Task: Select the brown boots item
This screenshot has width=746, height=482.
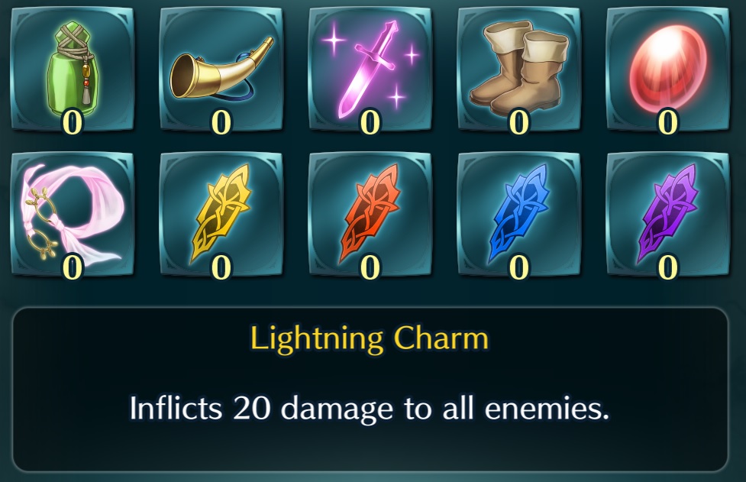Action: click(x=519, y=69)
